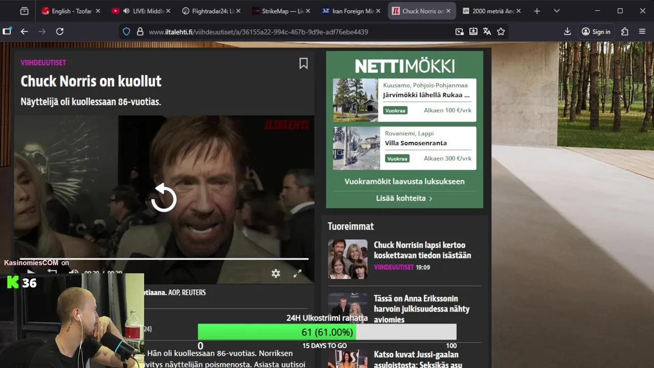Open Firefox View tab overview icon
Viewport: 654px width, 368px height.
click(x=24, y=11)
